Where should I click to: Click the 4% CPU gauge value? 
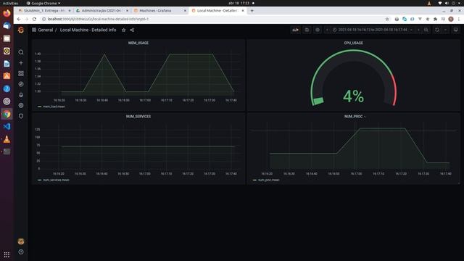353,96
